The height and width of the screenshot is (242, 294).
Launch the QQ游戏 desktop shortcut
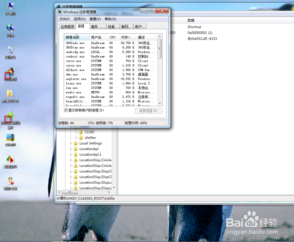(10, 74)
